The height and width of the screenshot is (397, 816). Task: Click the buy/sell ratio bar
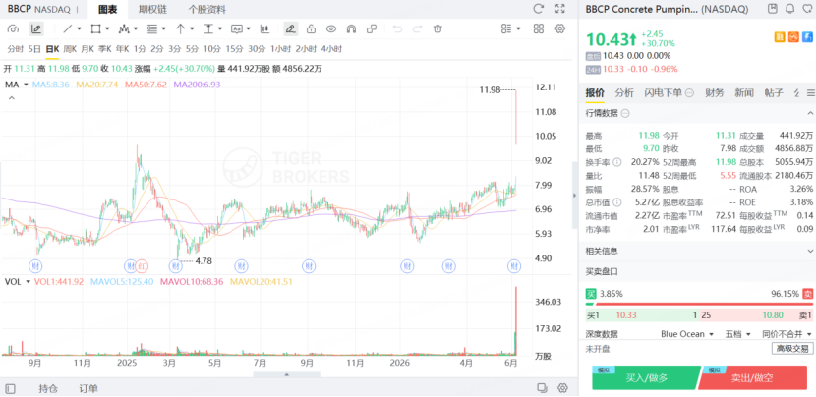pyautogui.click(x=699, y=303)
